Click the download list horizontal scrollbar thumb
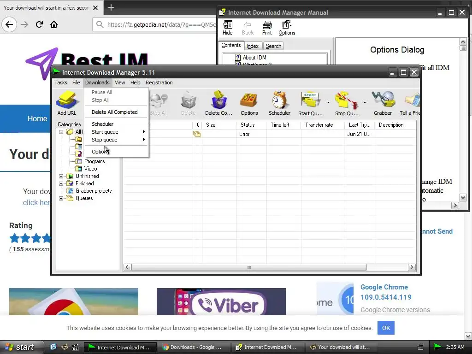Image resolution: width=472 pixels, height=354 pixels. [249, 267]
